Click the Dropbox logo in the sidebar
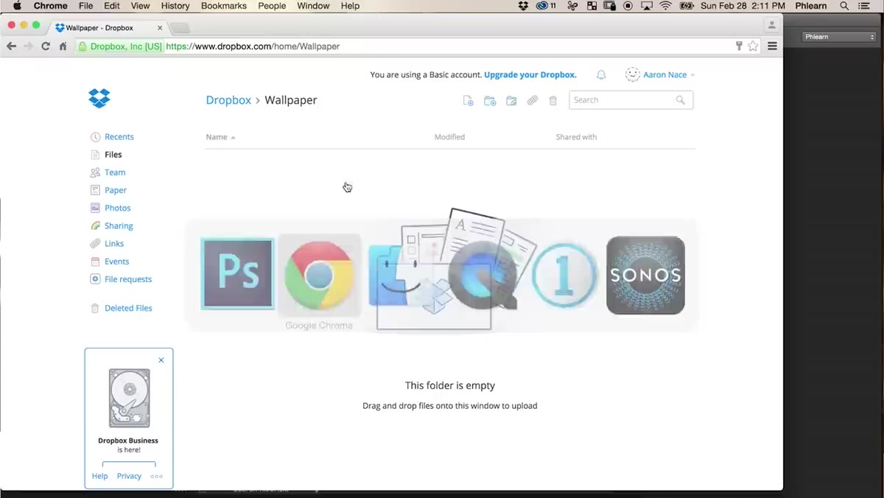Screen dimensions: 884x498 [x=99, y=98]
